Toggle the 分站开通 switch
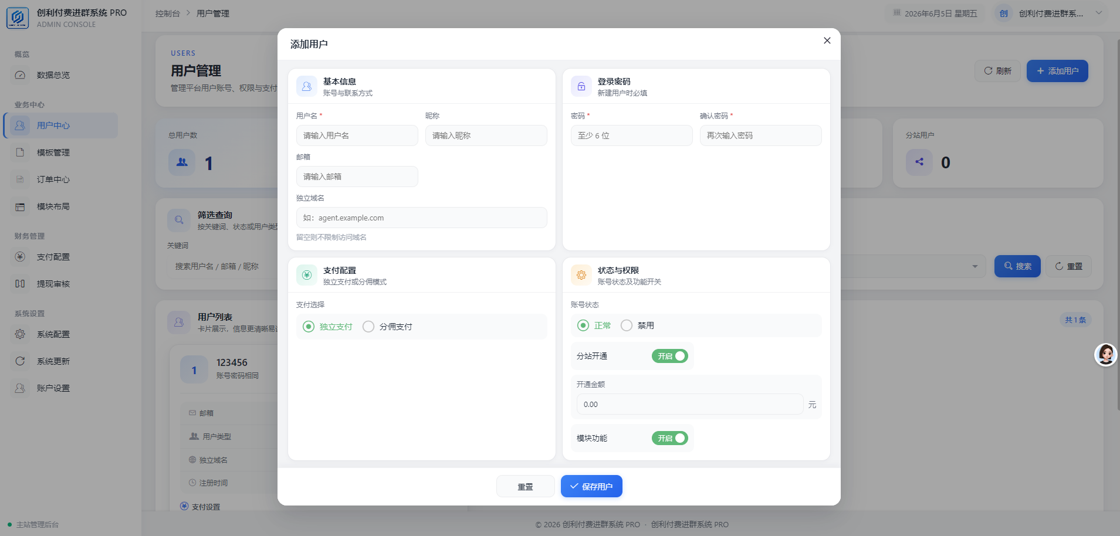Image resolution: width=1120 pixels, height=536 pixels. [670, 356]
